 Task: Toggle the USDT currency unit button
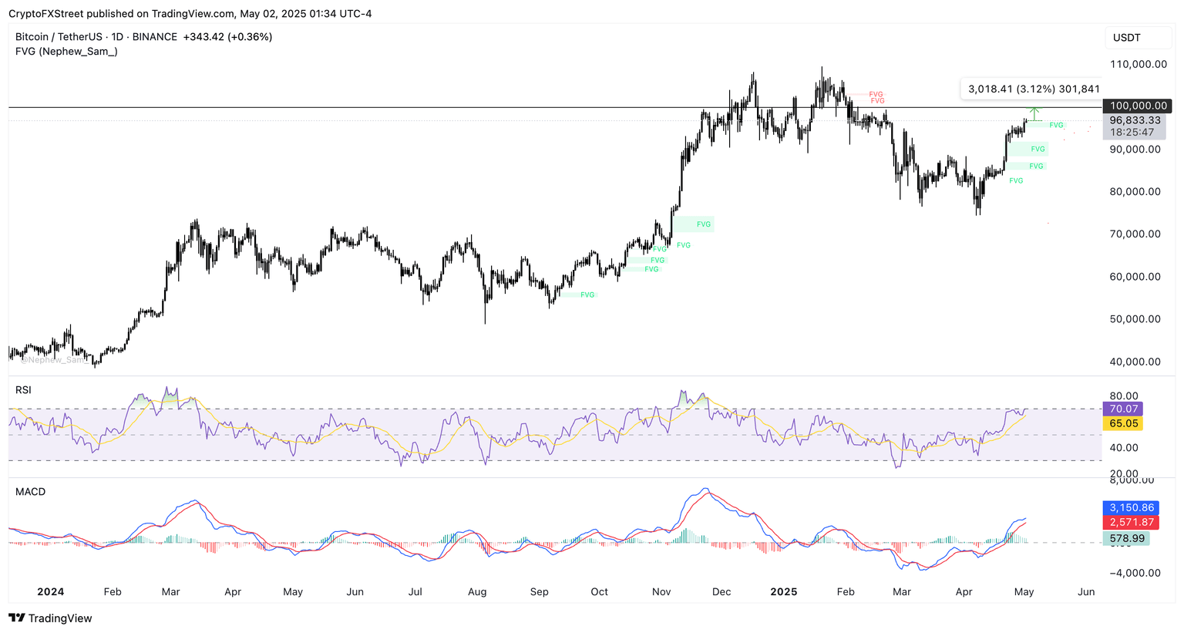(x=1139, y=37)
